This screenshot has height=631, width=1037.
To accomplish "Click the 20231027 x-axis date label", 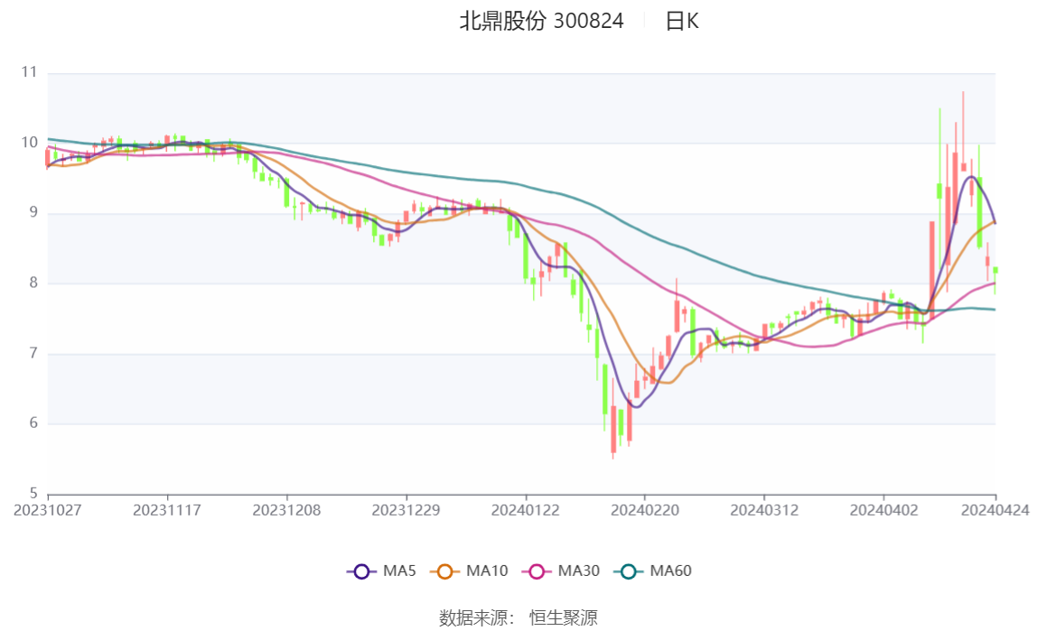I will tap(47, 510).
